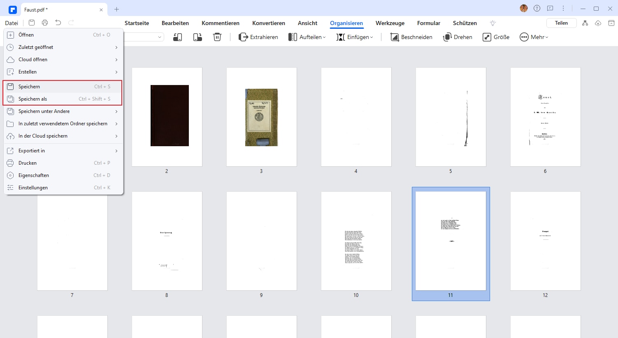This screenshot has width=618, height=338.
Task: Close the Faust.pdf tab
Action: click(x=101, y=9)
